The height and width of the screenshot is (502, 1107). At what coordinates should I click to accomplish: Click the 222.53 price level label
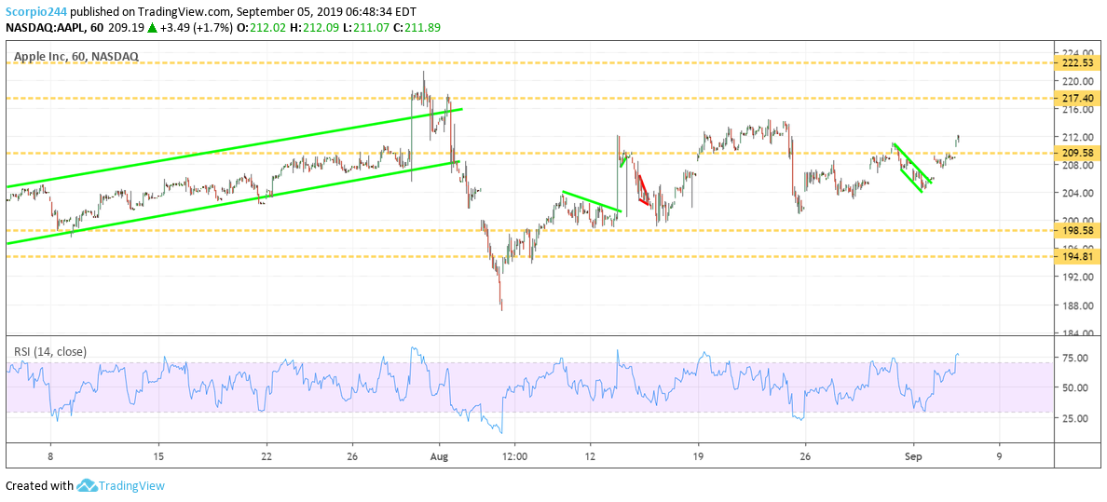1079,62
